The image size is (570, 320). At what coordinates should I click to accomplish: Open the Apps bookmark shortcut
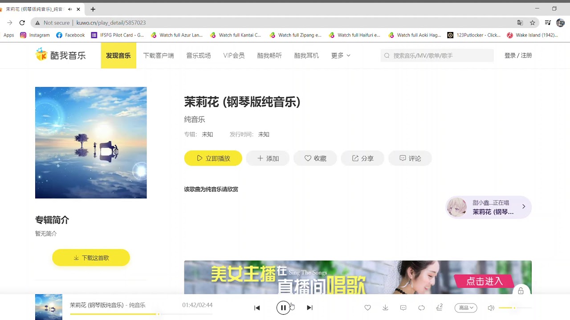(x=8, y=35)
